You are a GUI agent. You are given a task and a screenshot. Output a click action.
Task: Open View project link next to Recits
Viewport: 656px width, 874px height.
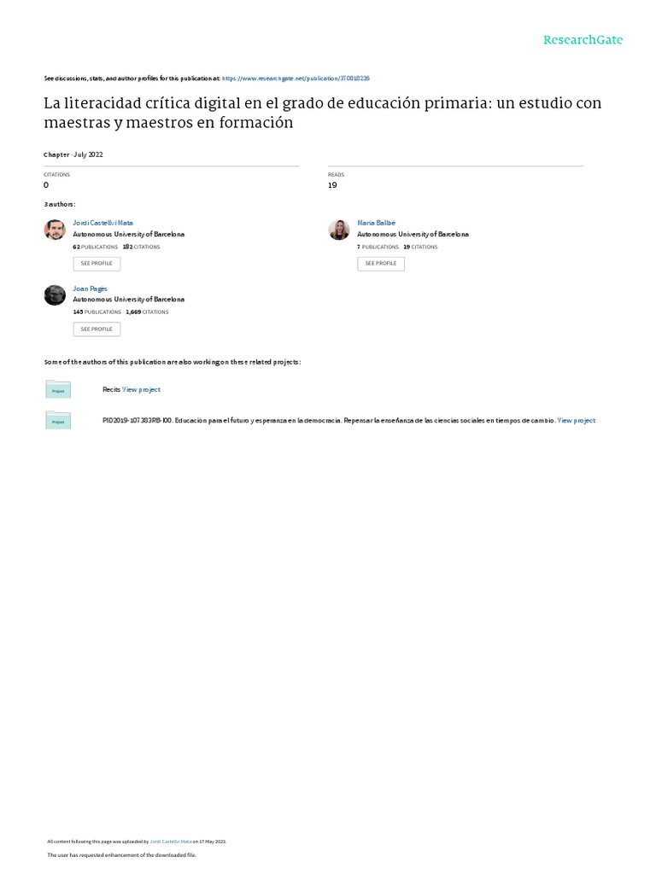point(141,389)
